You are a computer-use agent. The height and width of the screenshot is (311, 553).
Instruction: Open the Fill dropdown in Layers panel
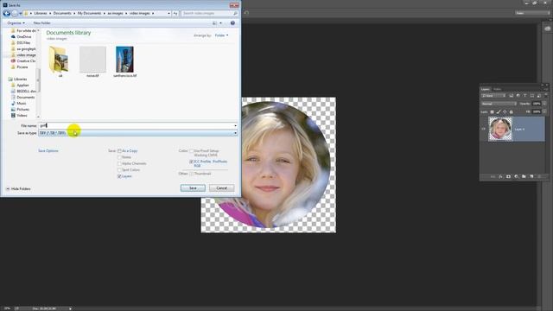[544, 111]
